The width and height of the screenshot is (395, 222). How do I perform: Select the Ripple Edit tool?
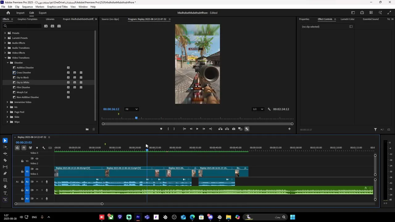5,154
